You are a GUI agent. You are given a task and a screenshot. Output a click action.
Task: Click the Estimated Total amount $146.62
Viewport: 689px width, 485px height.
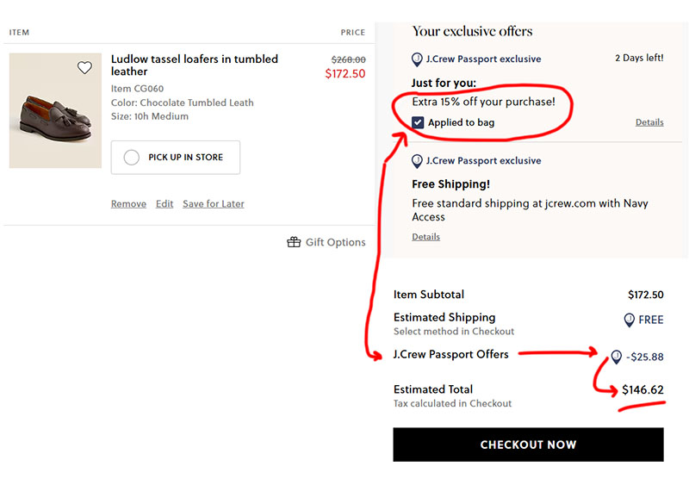coord(642,390)
